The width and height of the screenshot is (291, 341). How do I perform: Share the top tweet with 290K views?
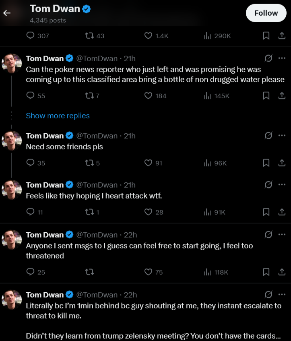coord(282,36)
